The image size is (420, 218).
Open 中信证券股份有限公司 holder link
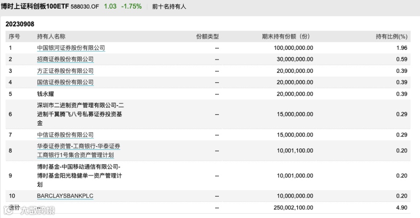(65, 135)
